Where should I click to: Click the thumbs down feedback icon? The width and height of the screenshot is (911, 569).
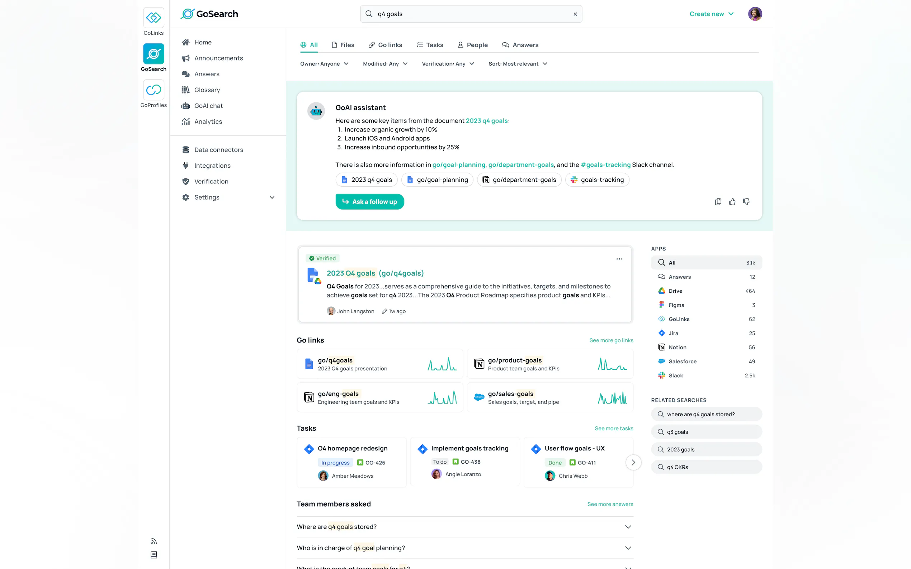(x=746, y=202)
